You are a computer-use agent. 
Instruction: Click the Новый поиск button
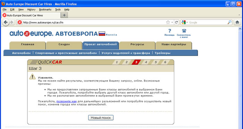(101, 118)
